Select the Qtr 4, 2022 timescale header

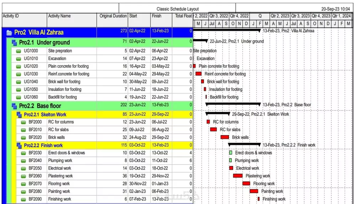pos(239,16)
